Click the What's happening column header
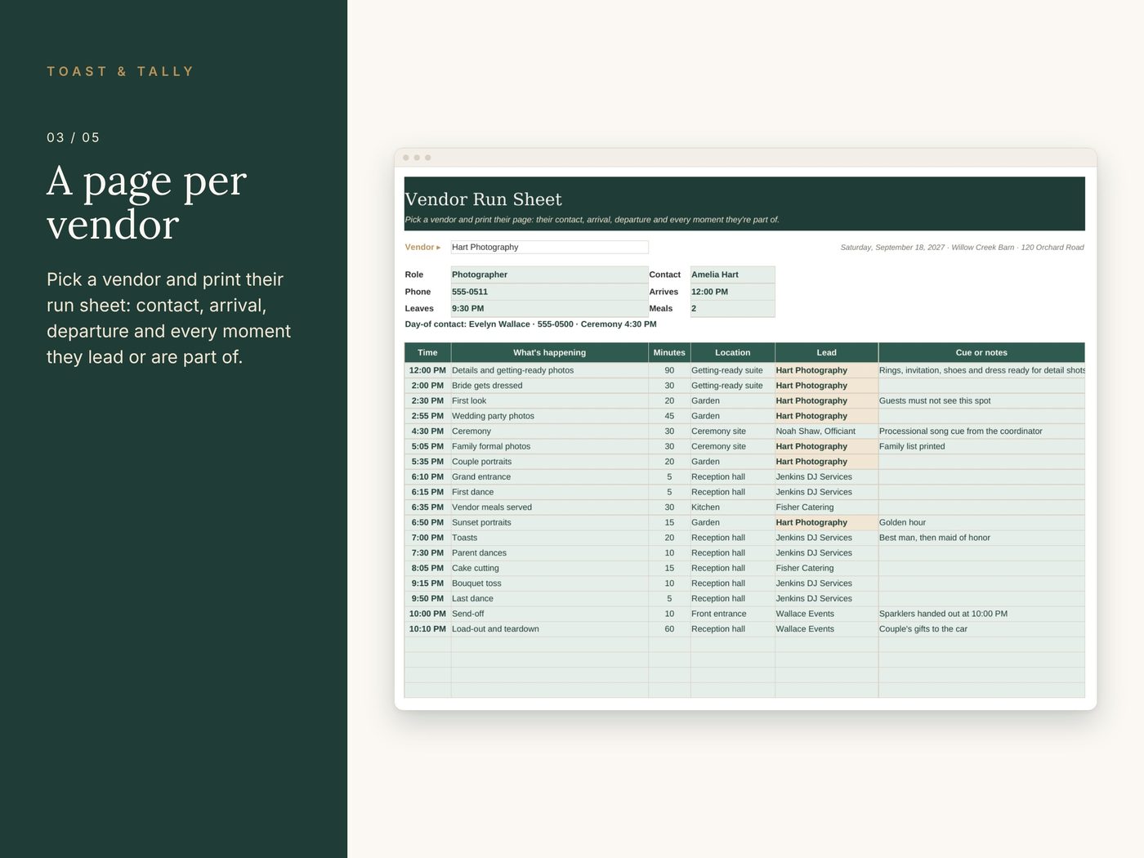The height and width of the screenshot is (858, 1144). click(x=549, y=352)
